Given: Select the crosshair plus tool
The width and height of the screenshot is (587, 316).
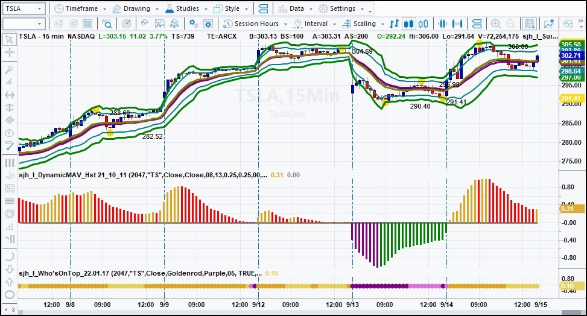Looking at the screenshot, I should tap(10, 52).
